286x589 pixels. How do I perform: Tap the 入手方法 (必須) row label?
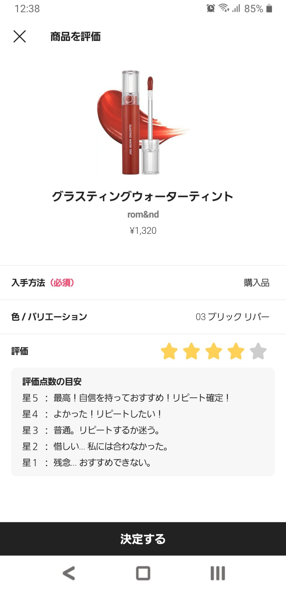coord(43,283)
